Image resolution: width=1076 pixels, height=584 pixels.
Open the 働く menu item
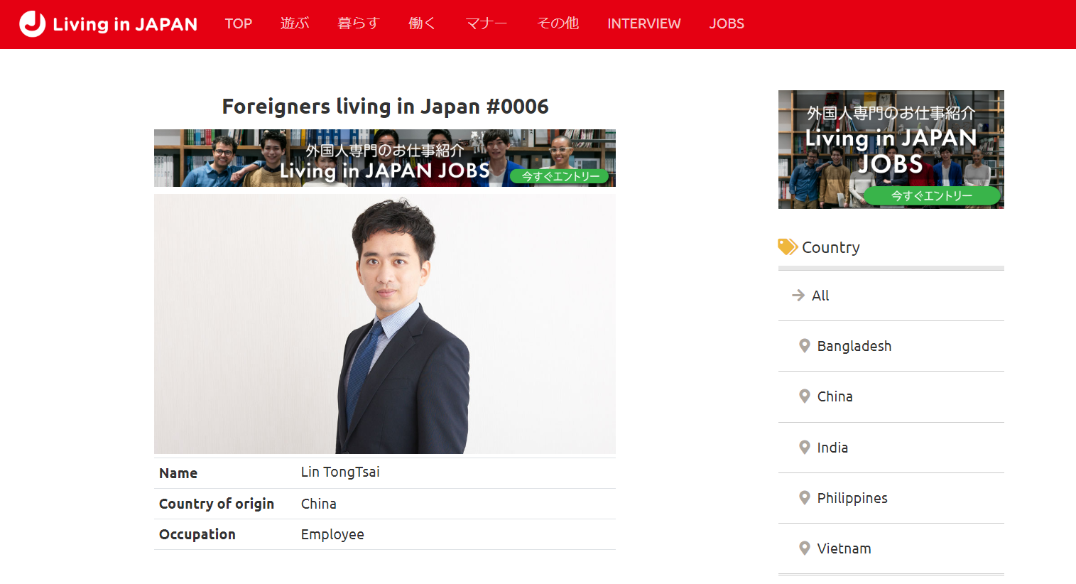422,23
